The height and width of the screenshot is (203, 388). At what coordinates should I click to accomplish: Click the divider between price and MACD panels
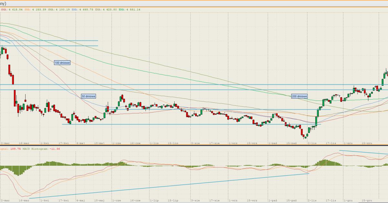pos(194,145)
